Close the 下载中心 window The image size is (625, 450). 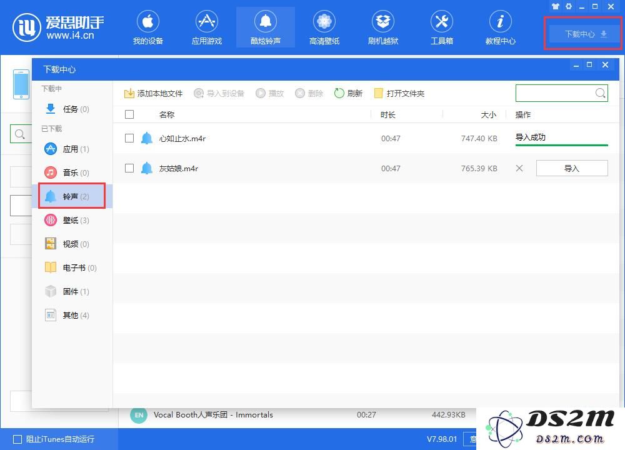605,65
